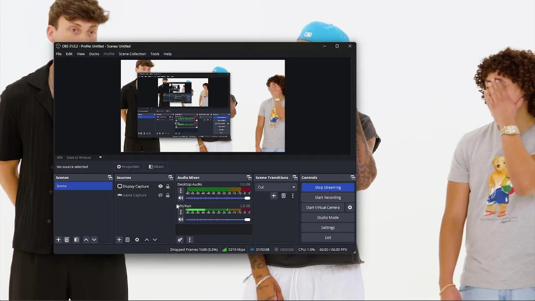535x301 pixels.
Task: Toggle lock on Display Capture source
Action: pyautogui.click(x=168, y=186)
